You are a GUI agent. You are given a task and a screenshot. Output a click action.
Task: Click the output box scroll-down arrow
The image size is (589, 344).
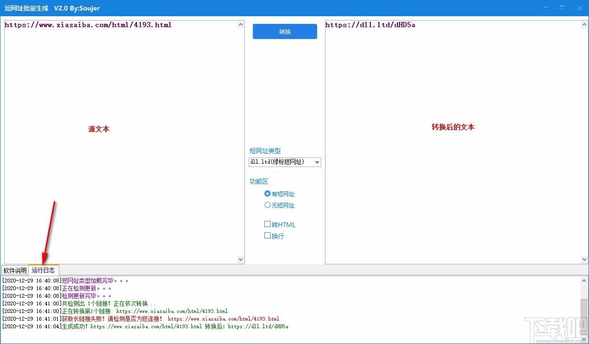pyautogui.click(x=584, y=259)
